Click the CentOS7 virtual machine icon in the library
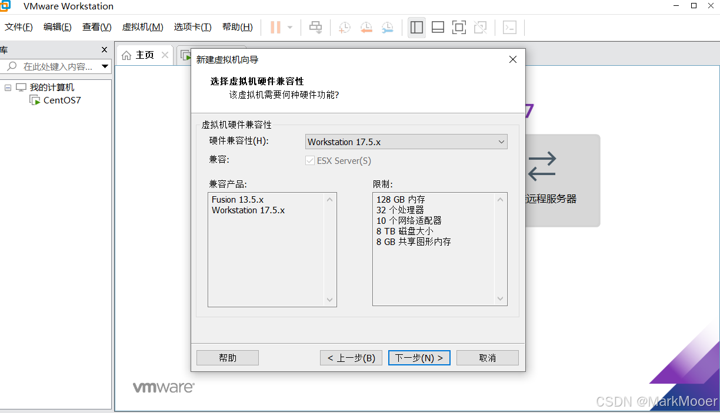 coord(35,100)
